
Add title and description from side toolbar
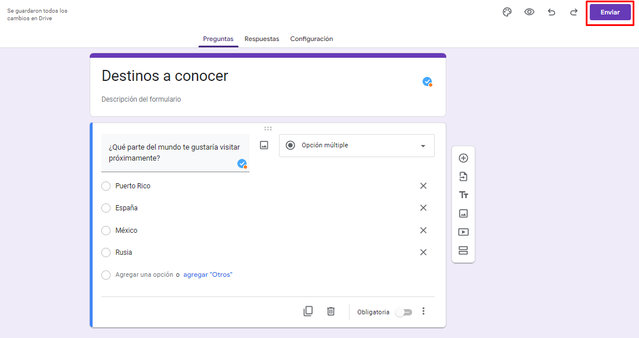coord(463,195)
